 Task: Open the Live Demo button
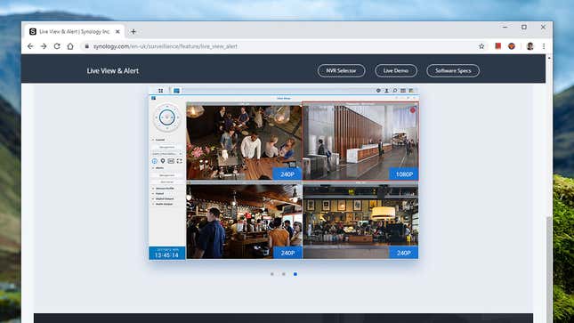click(x=396, y=70)
